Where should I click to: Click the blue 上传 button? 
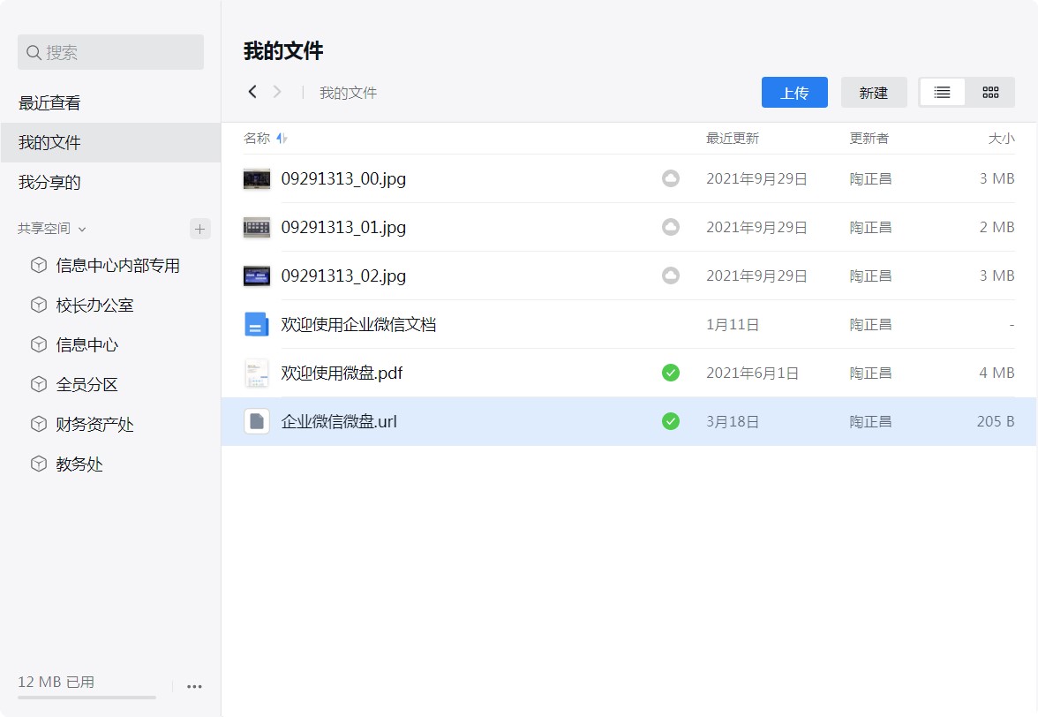tap(794, 93)
